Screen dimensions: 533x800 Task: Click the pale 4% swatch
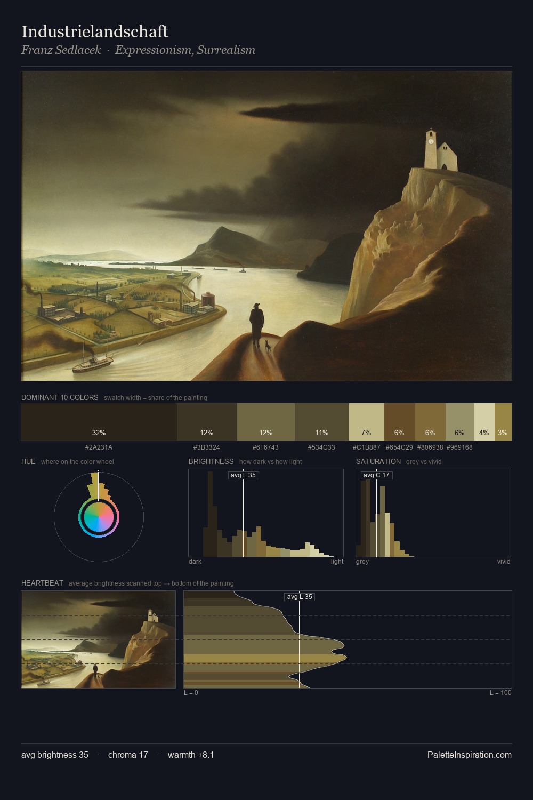[x=484, y=422]
